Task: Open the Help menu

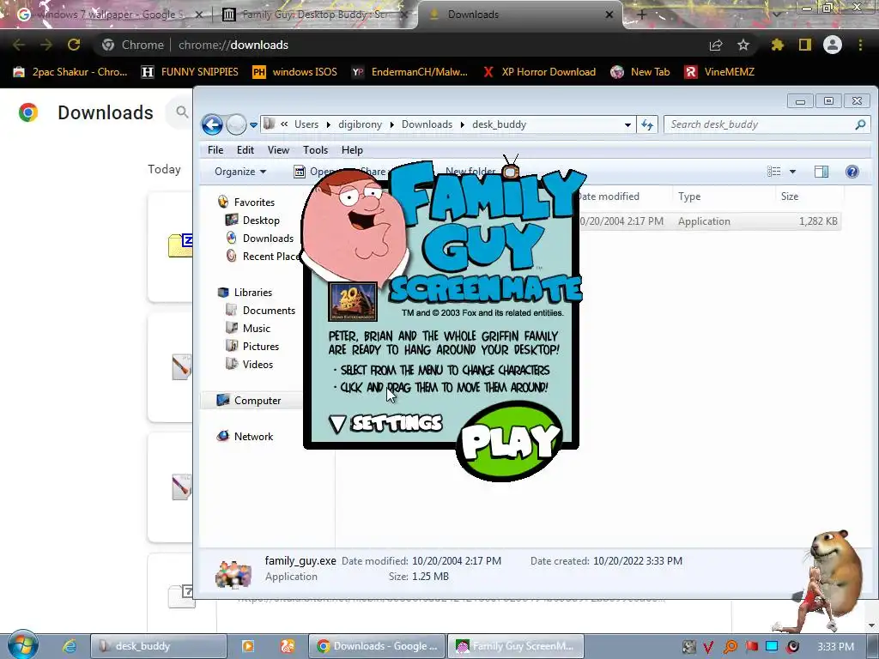Action: point(352,149)
